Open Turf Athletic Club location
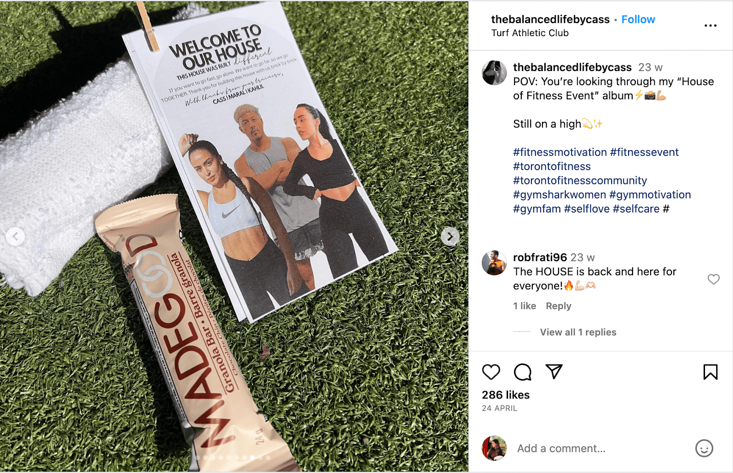Screen dimensions: 733x473 [x=530, y=33]
